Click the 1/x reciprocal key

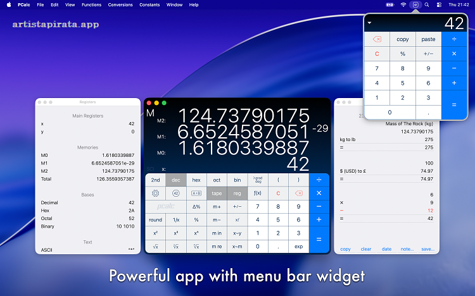coord(175,219)
